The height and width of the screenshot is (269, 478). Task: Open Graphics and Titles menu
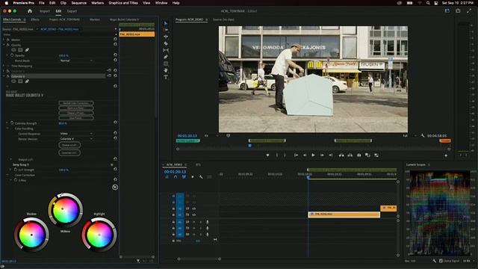[x=123, y=3]
